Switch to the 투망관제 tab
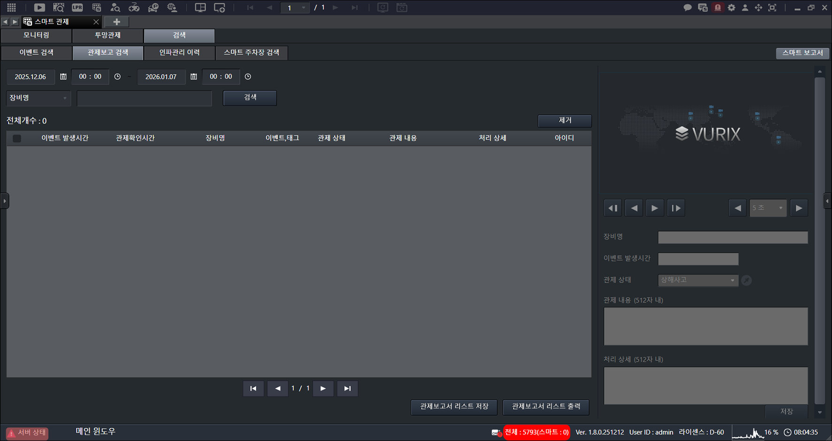The width and height of the screenshot is (832, 441). point(108,36)
